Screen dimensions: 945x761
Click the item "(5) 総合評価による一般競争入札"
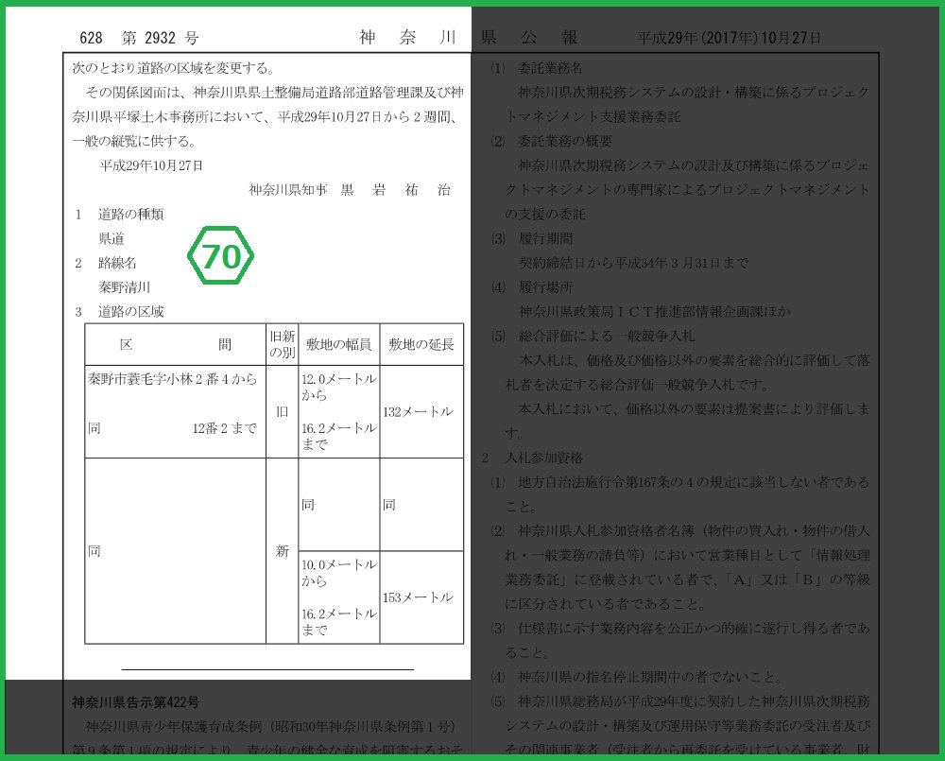pos(593,336)
